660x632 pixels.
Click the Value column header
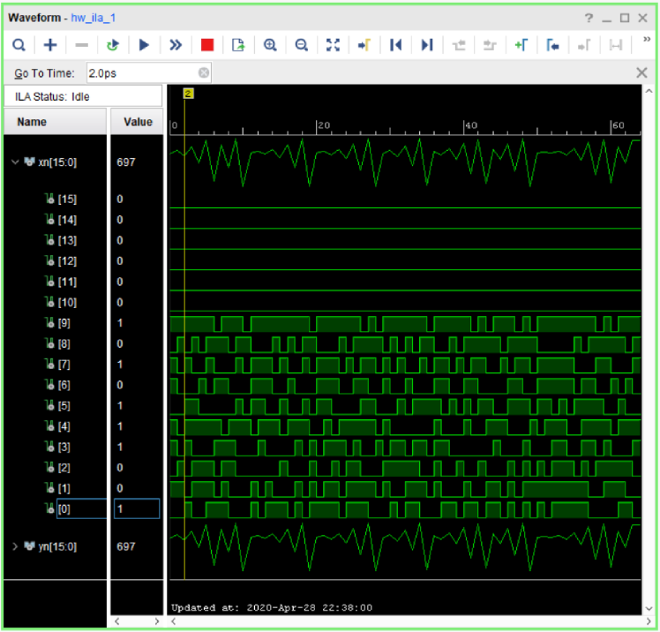coord(137,122)
